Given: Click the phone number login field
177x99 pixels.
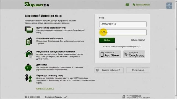Looking at the screenshot, I should pos(123,24).
